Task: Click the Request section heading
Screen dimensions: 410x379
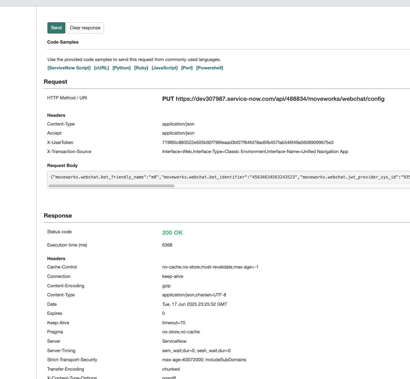Action: pos(55,82)
